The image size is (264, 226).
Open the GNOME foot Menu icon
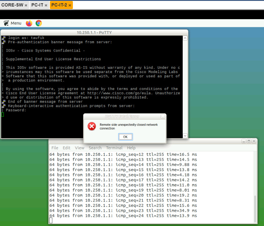click(6, 23)
